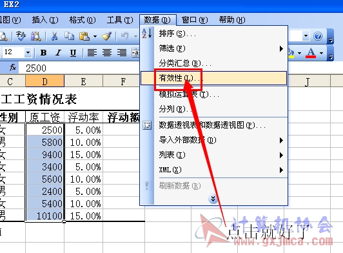Expand the Paste options dropdown arrow

pos(95,36)
